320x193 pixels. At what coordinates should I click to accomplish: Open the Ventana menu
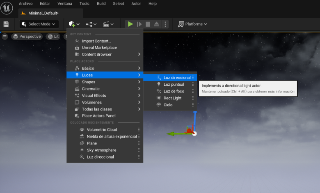65,4
